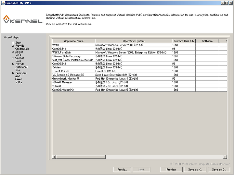Select the CentOS5-2 appliance cell

[73, 49]
